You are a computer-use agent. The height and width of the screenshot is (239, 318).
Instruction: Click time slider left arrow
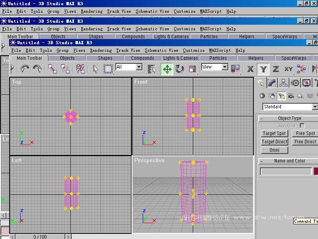coord(12,237)
